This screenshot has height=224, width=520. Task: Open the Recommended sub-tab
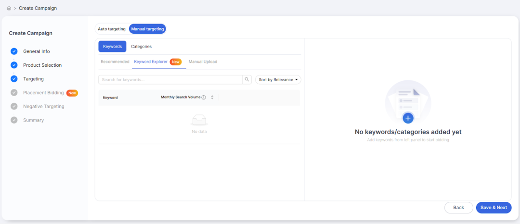tap(115, 62)
